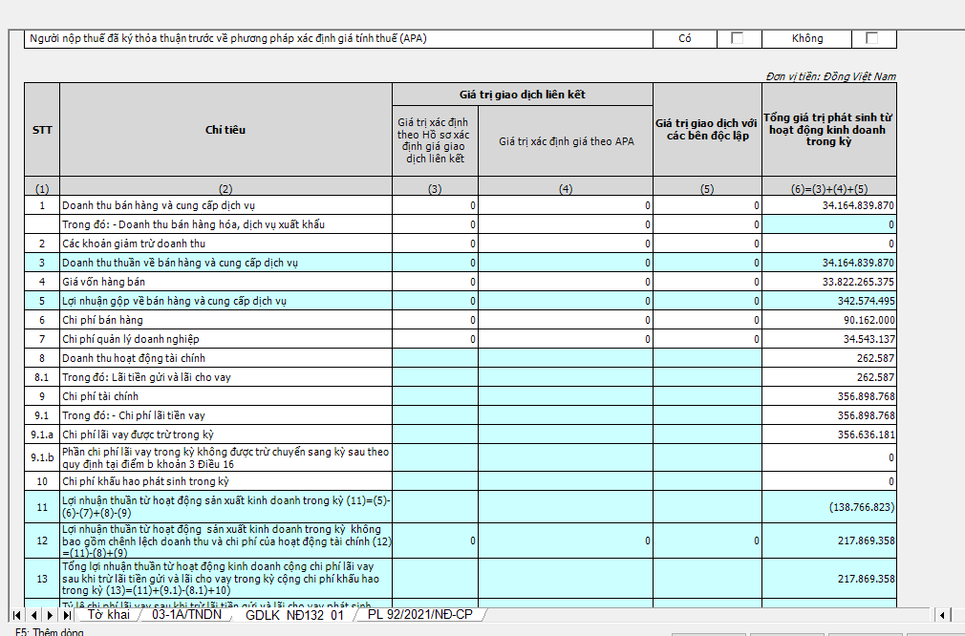Click 'Các khoản giảm trừ doanh thu' APA value cell
The height and width of the screenshot is (636, 965).
click(x=566, y=244)
